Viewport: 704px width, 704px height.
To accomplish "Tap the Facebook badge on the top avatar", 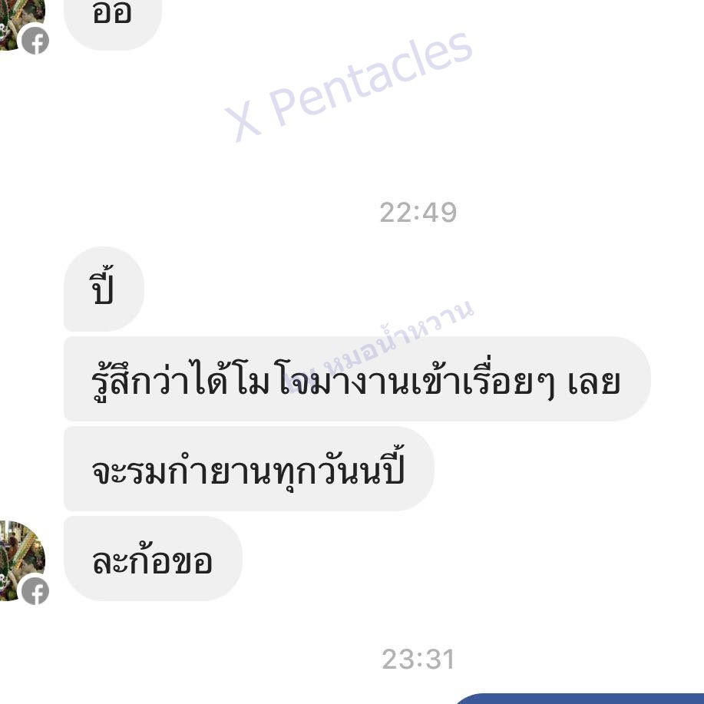I will coord(35,41).
